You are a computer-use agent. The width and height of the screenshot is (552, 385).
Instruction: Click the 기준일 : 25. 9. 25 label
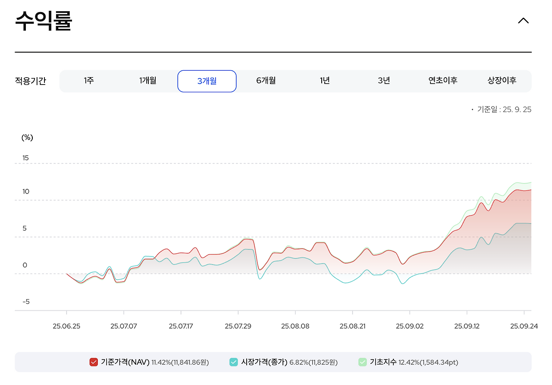coord(503,110)
